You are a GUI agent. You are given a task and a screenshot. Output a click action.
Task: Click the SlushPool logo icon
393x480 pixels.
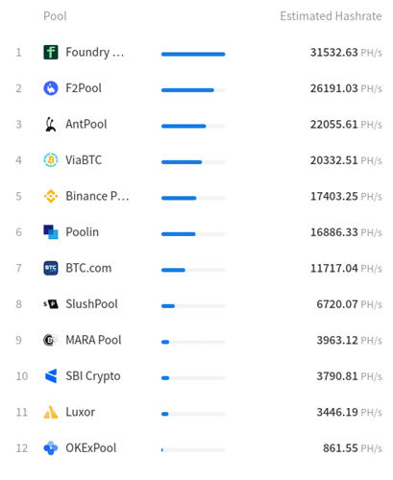click(x=51, y=304)
